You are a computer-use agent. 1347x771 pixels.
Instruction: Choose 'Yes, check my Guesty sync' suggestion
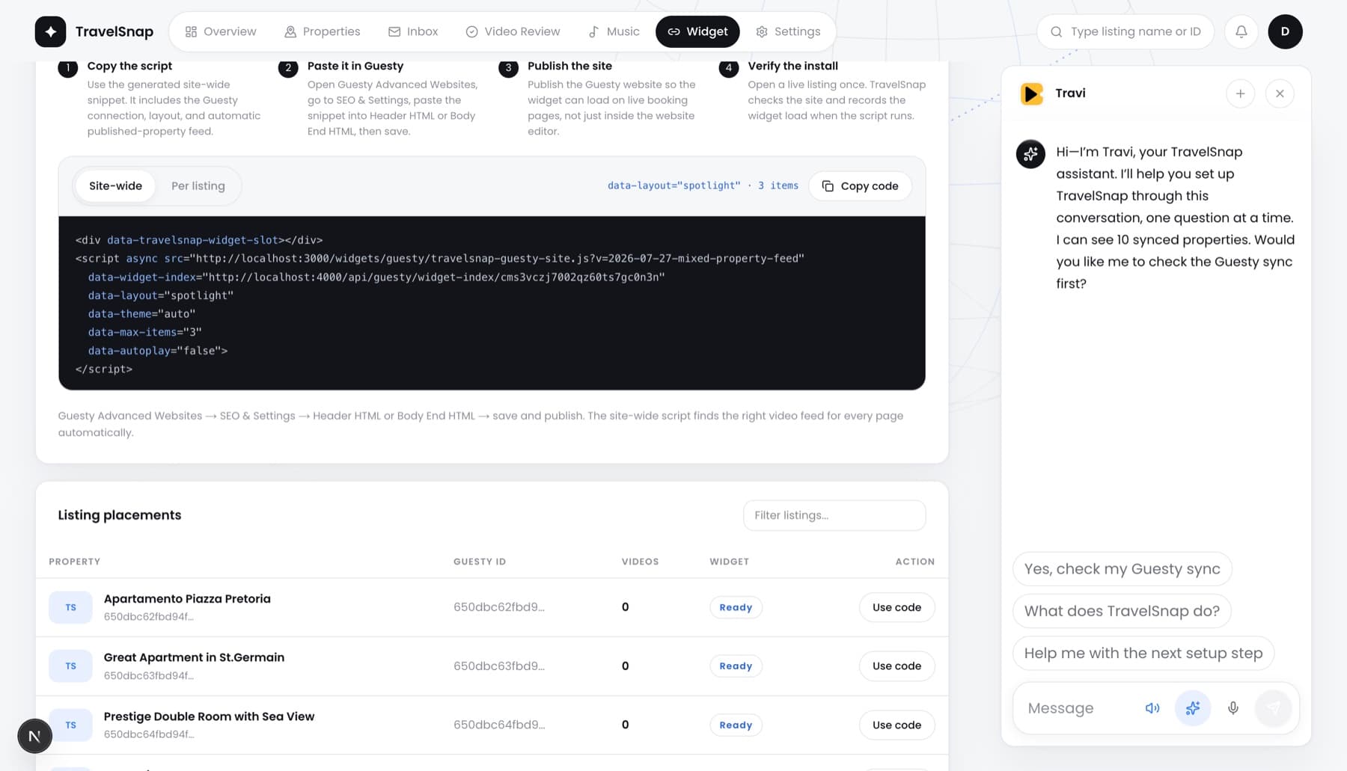point(1122,569)
